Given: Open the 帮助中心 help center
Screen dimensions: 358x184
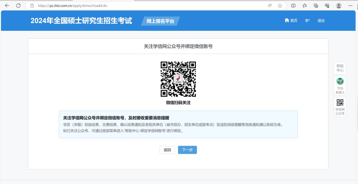Looking at the screenshot, I should pos(340,68).
